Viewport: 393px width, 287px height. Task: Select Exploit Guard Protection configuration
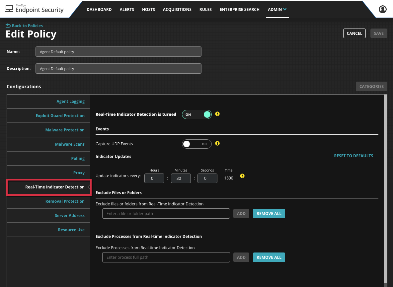click(x=48, y=116)
